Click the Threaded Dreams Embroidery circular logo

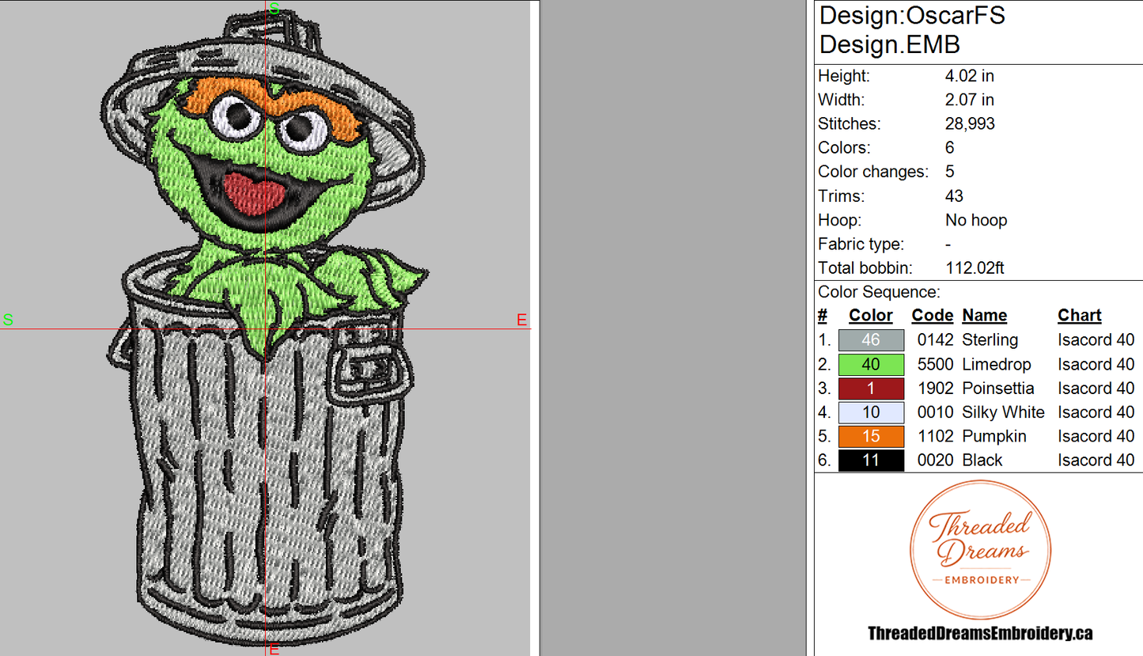point(980,550)
